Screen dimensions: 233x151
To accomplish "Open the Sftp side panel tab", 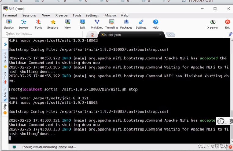I will click(5, 109).
